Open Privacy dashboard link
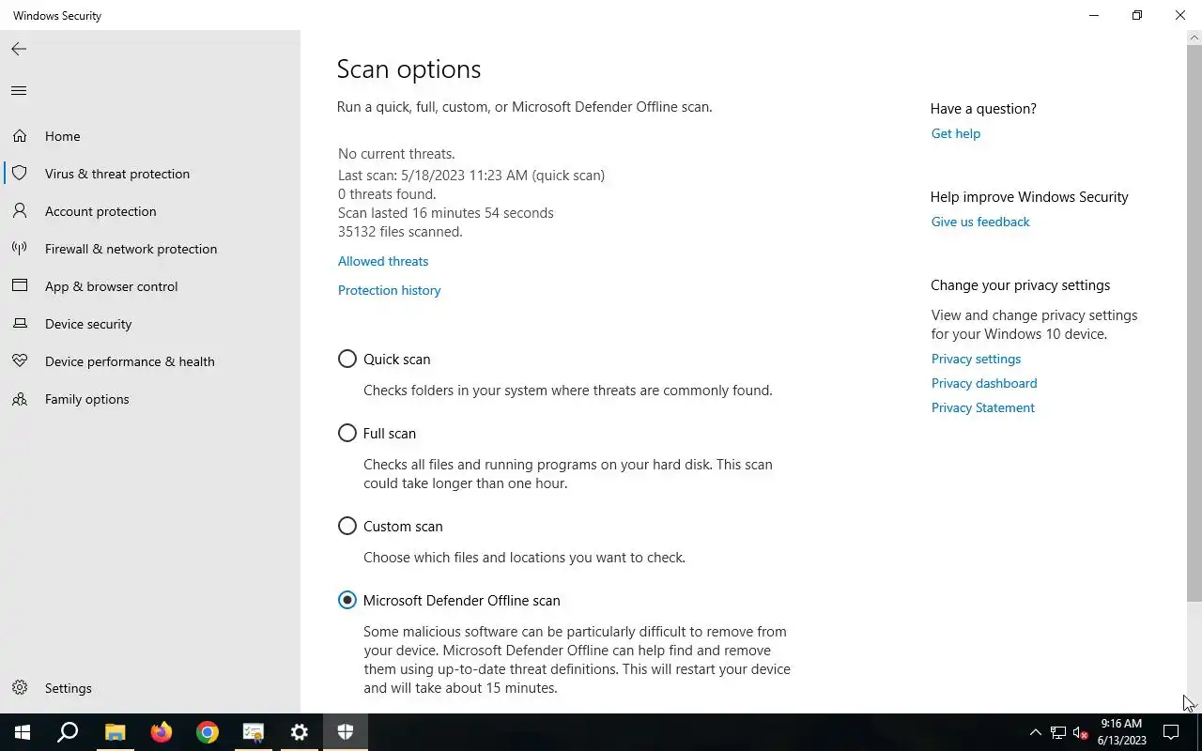Screen dimensions: 1202x751 [983, 383]
